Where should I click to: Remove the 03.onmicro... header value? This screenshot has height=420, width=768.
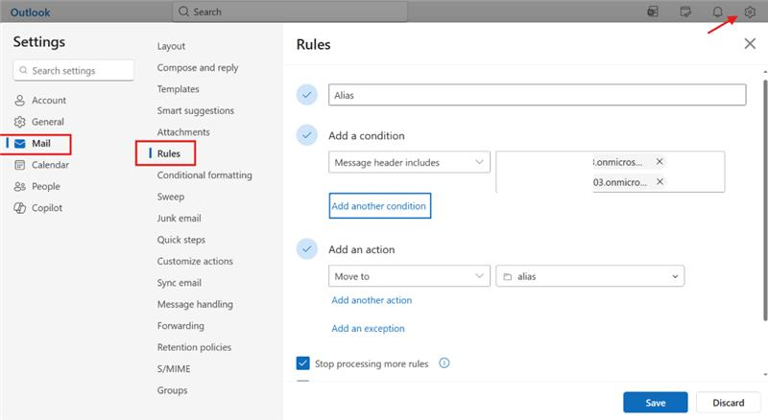(x=660, y=181)
